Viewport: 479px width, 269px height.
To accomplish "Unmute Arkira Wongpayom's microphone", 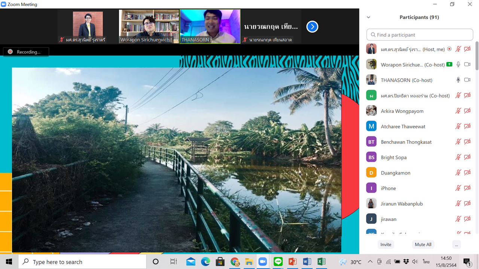I will click(x=458, y=111).
